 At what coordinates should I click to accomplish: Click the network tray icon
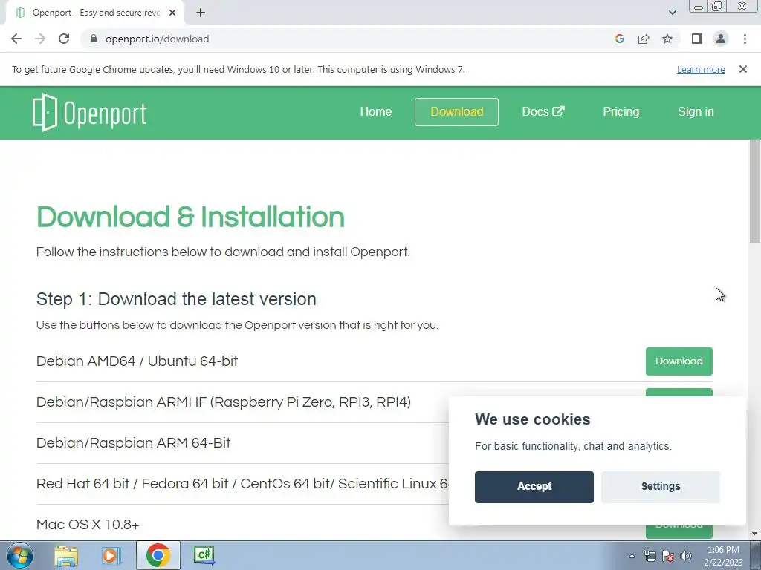tap(650, 557)
